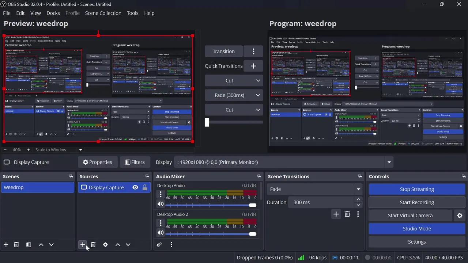
Task: Open transition properties three-dot icon
Action: tap(358, 214)
